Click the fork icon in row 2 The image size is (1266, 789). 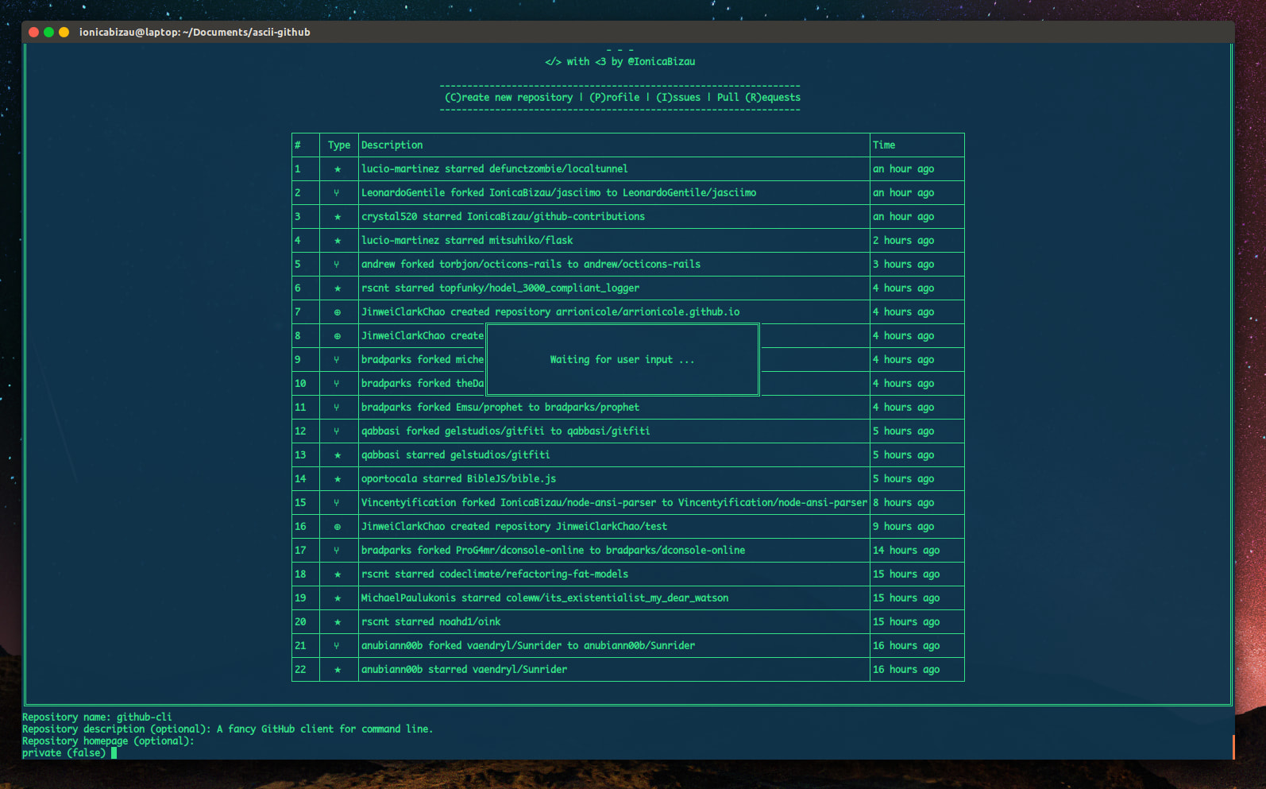(x=337, y=193)
